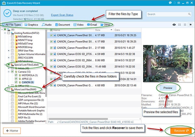Click the search magnifier icon
195x137 pixels.
click(x=189, y=14)
